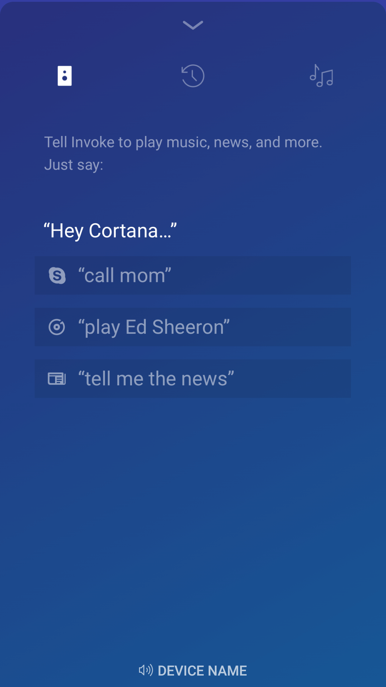Screen dimensions: 386x687
Task: Open the DEVICE NAME label
Action: coord(202,671)
